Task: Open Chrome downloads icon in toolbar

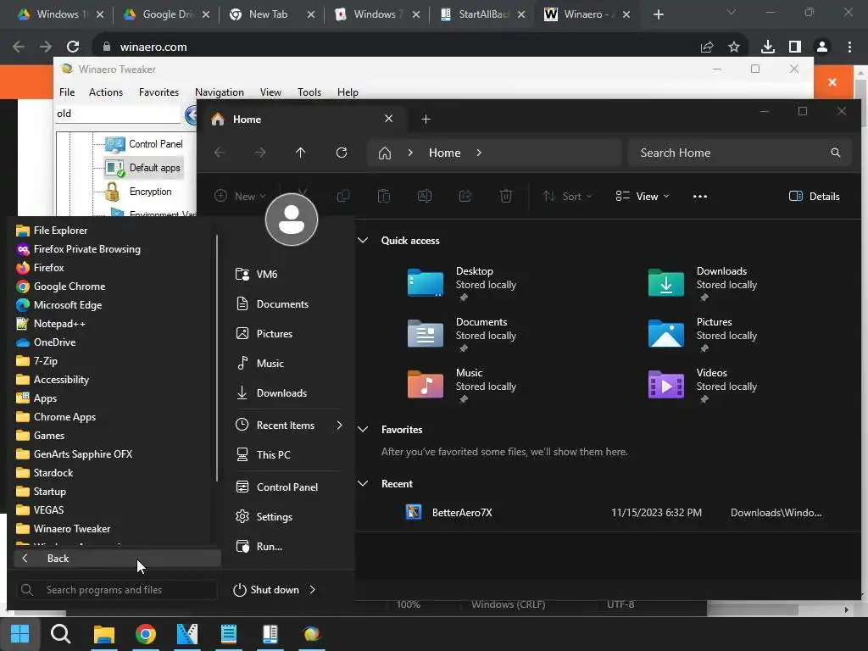Action: coord(768,47)
